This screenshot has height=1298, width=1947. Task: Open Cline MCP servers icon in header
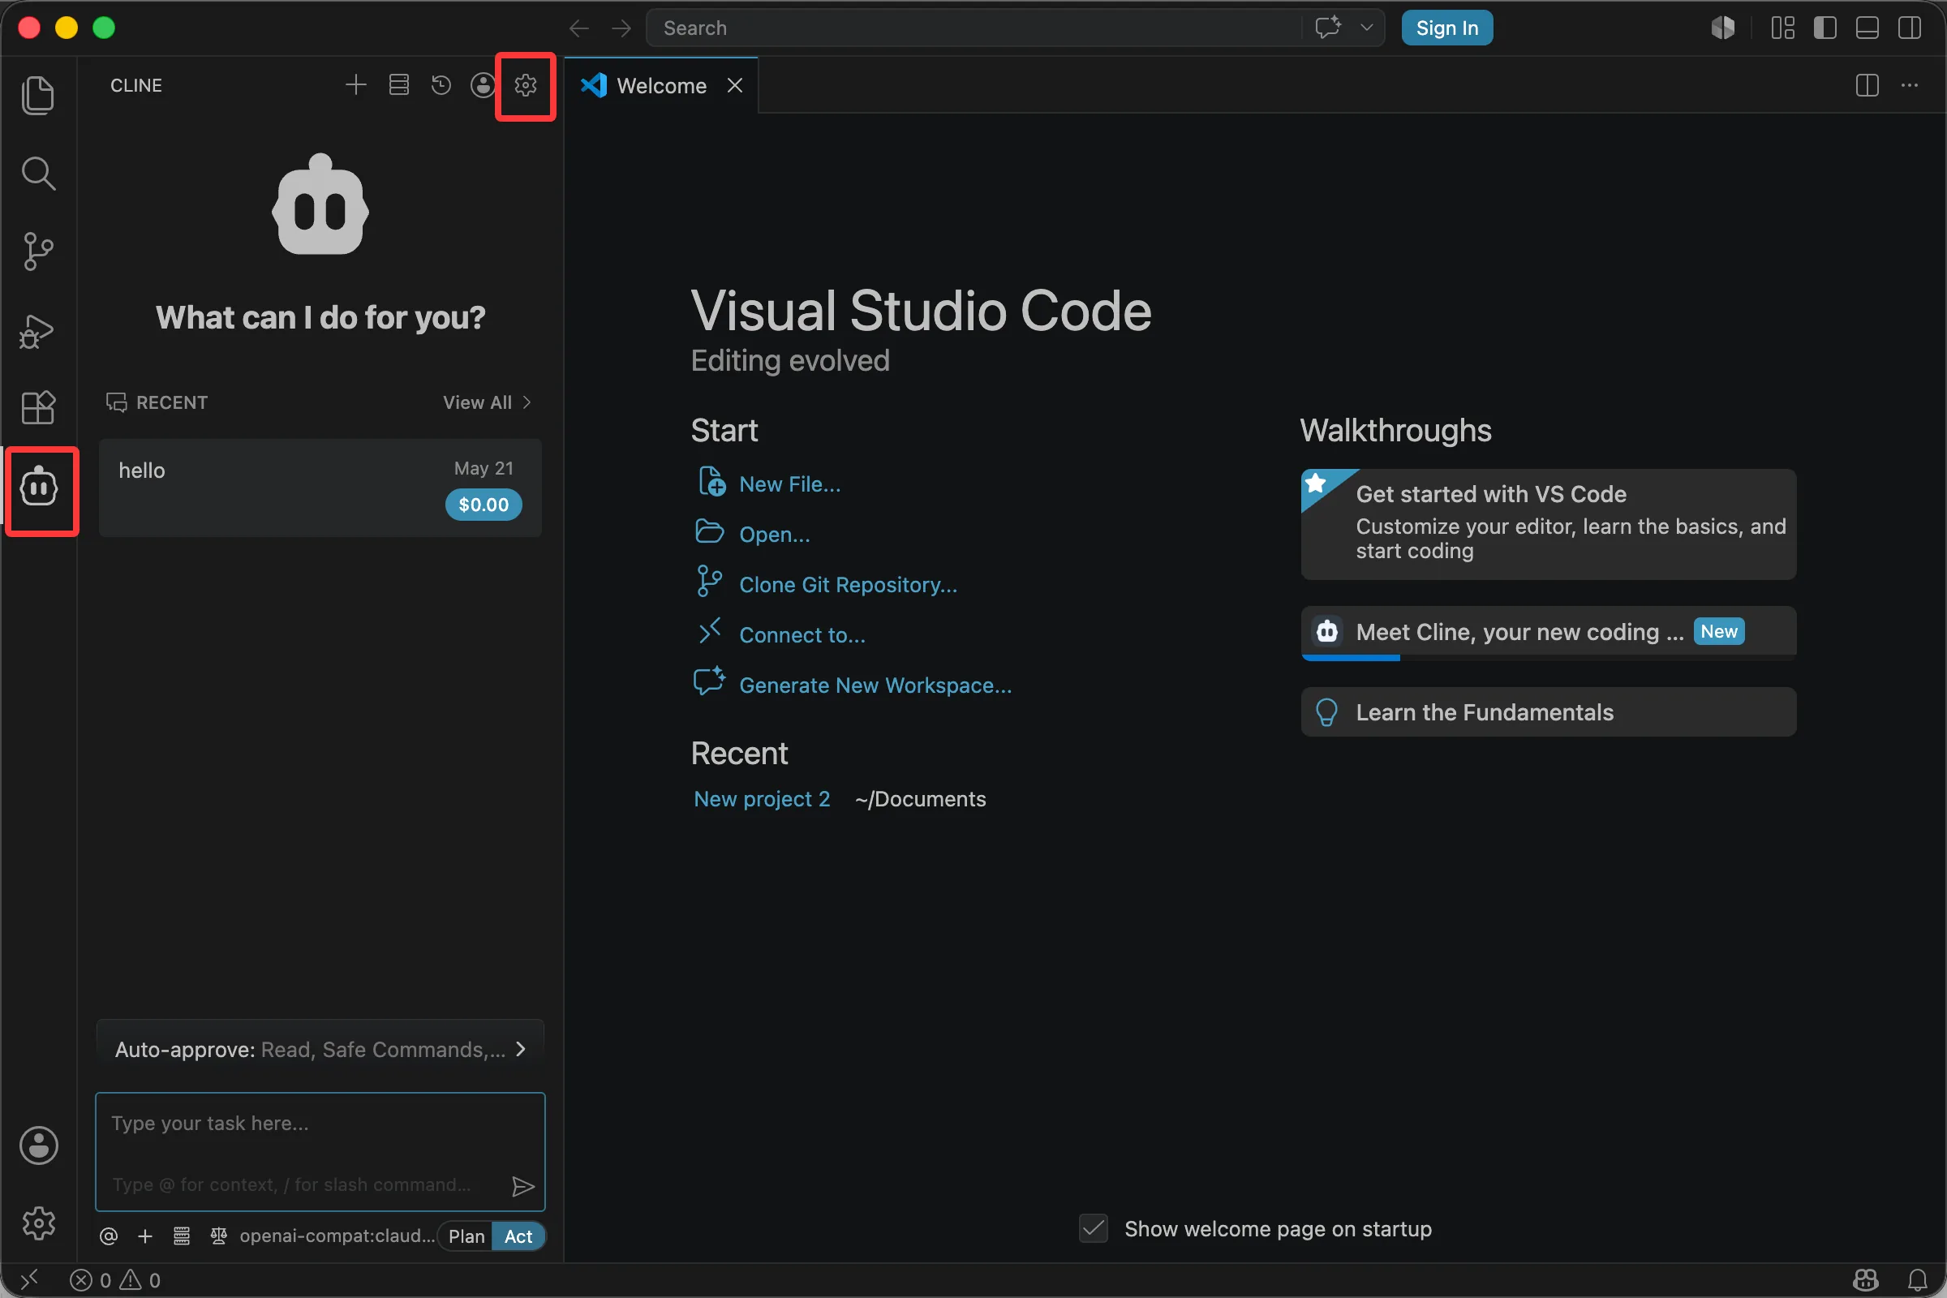click(399, 84)
